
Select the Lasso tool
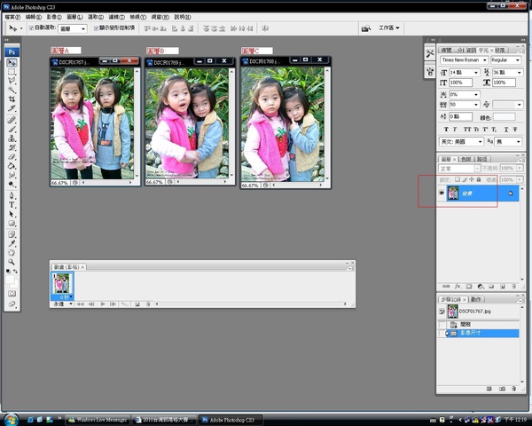coord(12,81)
